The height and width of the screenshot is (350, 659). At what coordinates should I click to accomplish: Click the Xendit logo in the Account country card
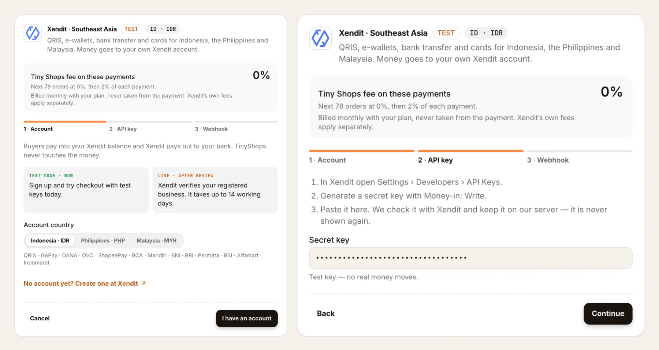(33, 33)
